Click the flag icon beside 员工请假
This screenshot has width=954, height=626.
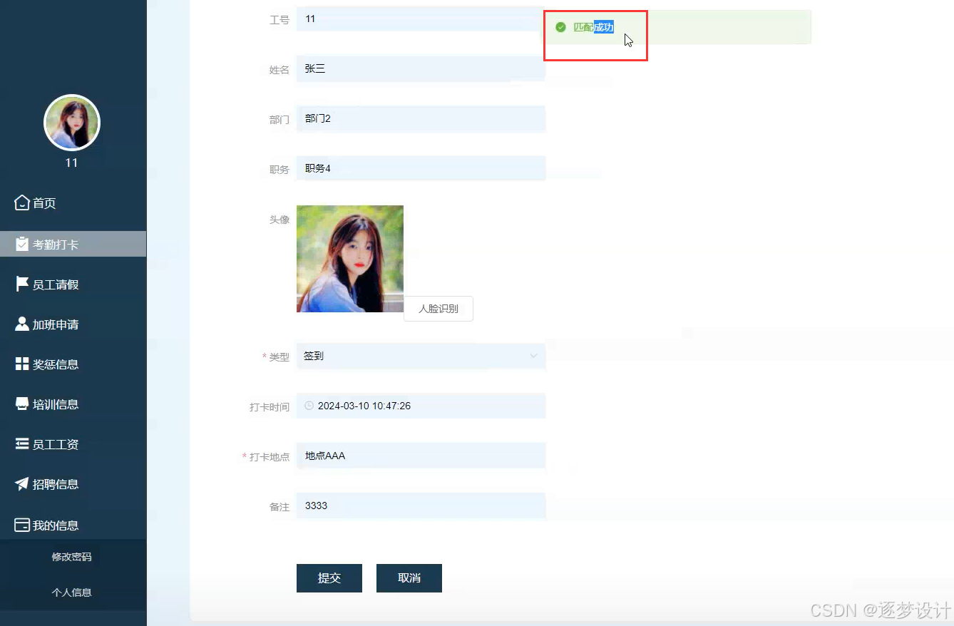(22, 284)
